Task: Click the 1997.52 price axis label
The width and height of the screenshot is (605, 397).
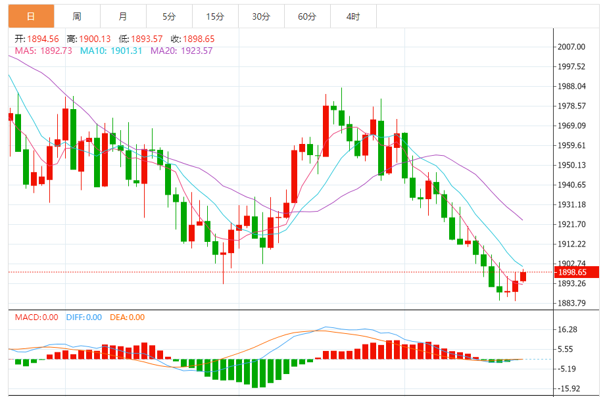Action: (571, 67)
